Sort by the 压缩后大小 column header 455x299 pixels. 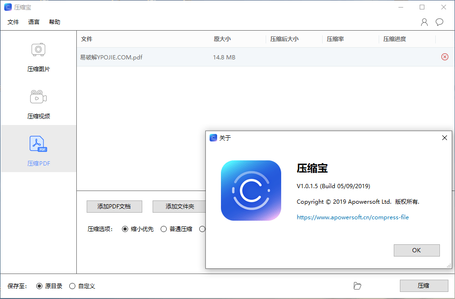pyautogui.click(x=284, y=39)
